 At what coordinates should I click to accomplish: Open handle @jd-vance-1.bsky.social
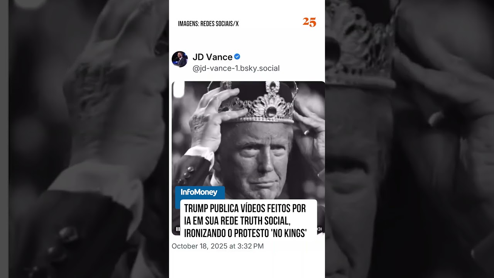(x=236, y=68)
